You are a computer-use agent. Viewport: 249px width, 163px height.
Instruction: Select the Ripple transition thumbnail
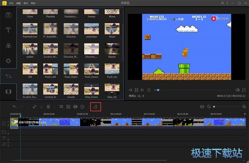pyautogui.click(x=112, y=49)
